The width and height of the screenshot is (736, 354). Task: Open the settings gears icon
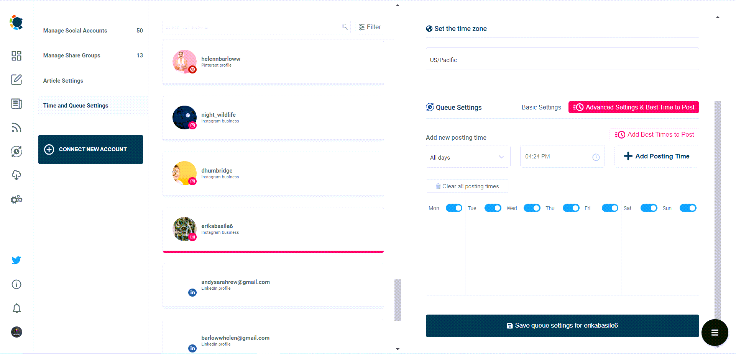click(x=16, y=199)
